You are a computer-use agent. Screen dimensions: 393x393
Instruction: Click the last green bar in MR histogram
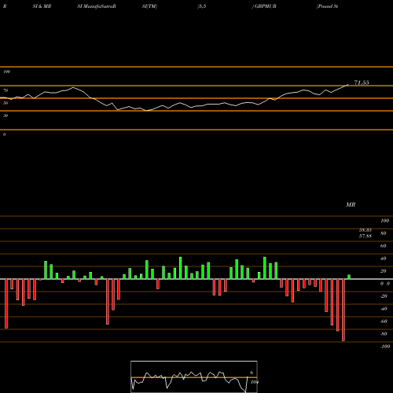click(x=349, y=277)
